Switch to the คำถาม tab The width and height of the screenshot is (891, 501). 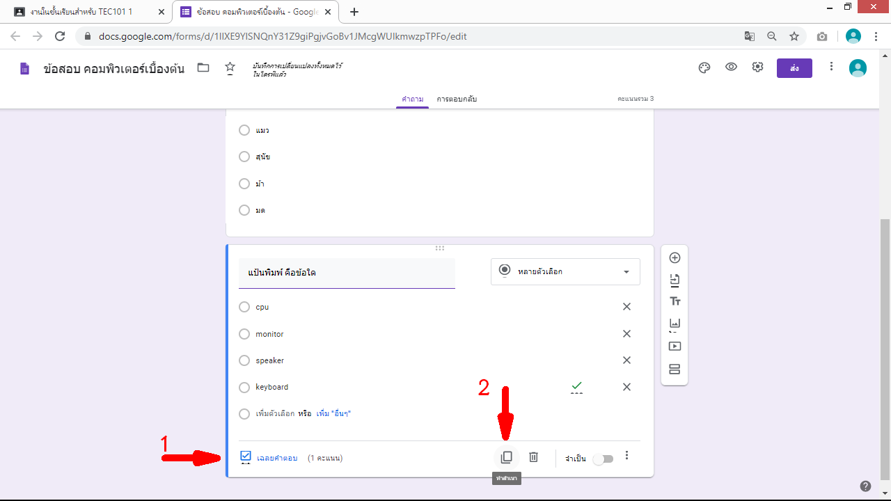[412, 100]
